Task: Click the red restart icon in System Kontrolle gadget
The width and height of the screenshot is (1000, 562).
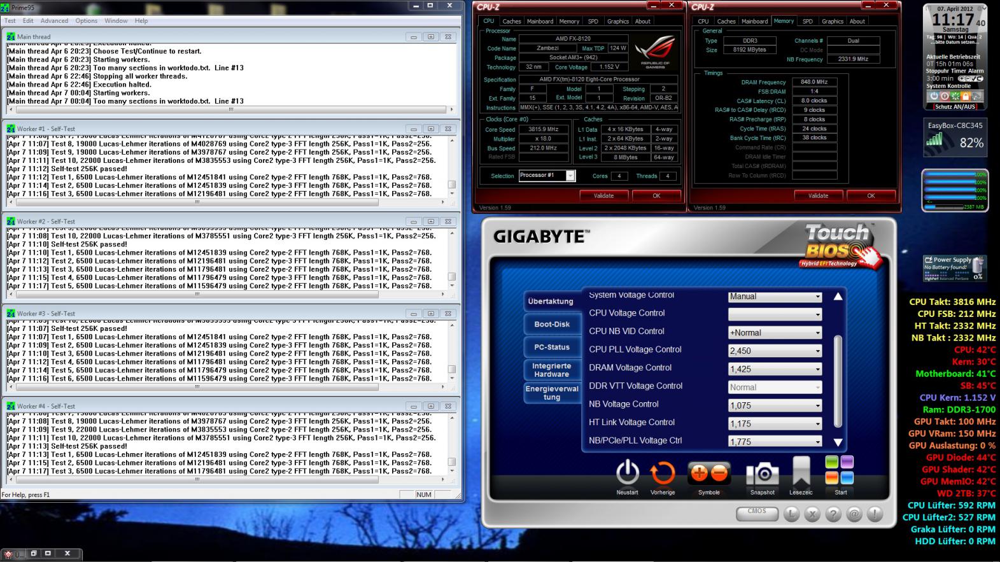Action: [x=944, y=96]
